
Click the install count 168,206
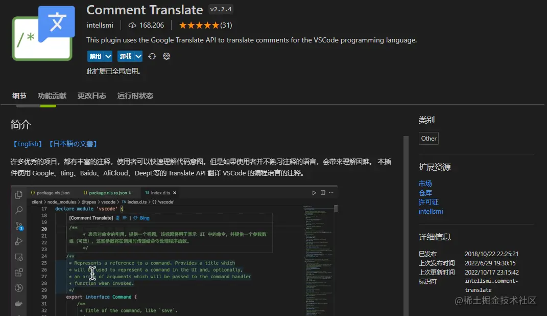click(152, 25)
